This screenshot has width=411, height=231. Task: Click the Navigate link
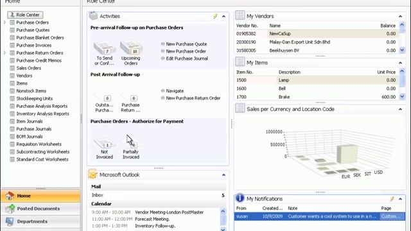[x=175, y=91]
